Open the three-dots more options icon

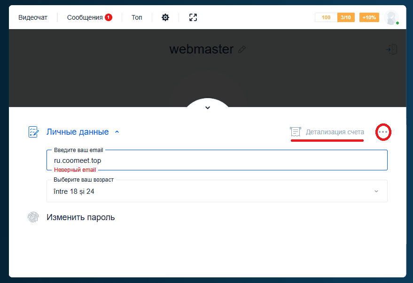[x=384, y=132]
